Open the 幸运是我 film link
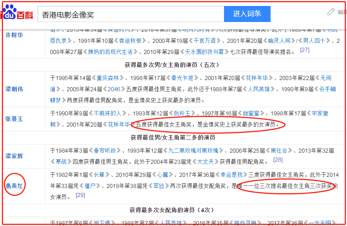The width and height of the screenshot is (347, 226). [231, 175]
